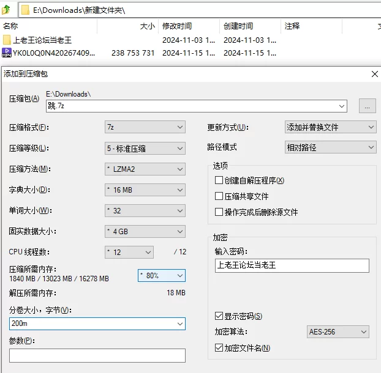Open the memory usage 80% dropdown
381x373 pixels.
[162, 276]
